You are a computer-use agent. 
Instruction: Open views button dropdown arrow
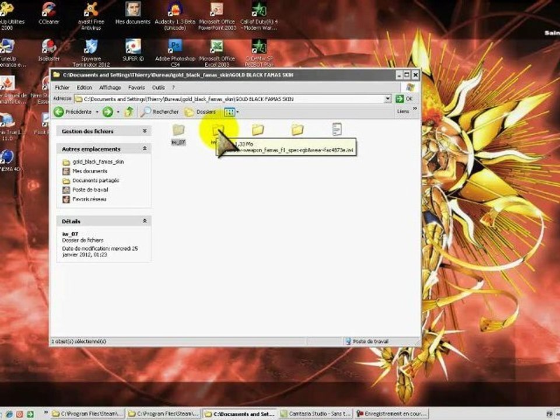pos(237,112)
